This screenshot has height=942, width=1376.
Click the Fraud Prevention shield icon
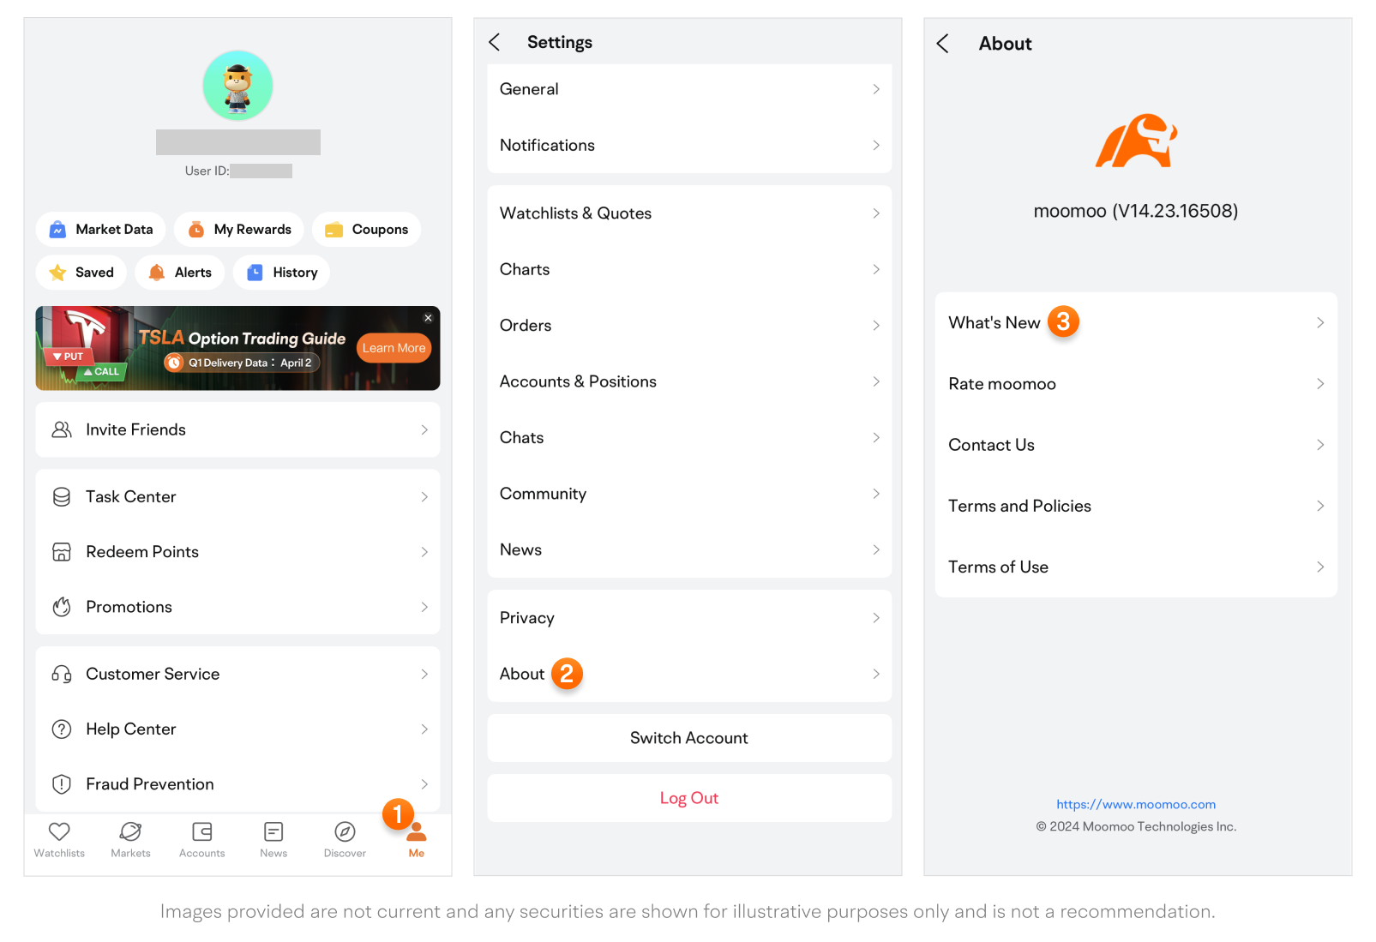62,784
